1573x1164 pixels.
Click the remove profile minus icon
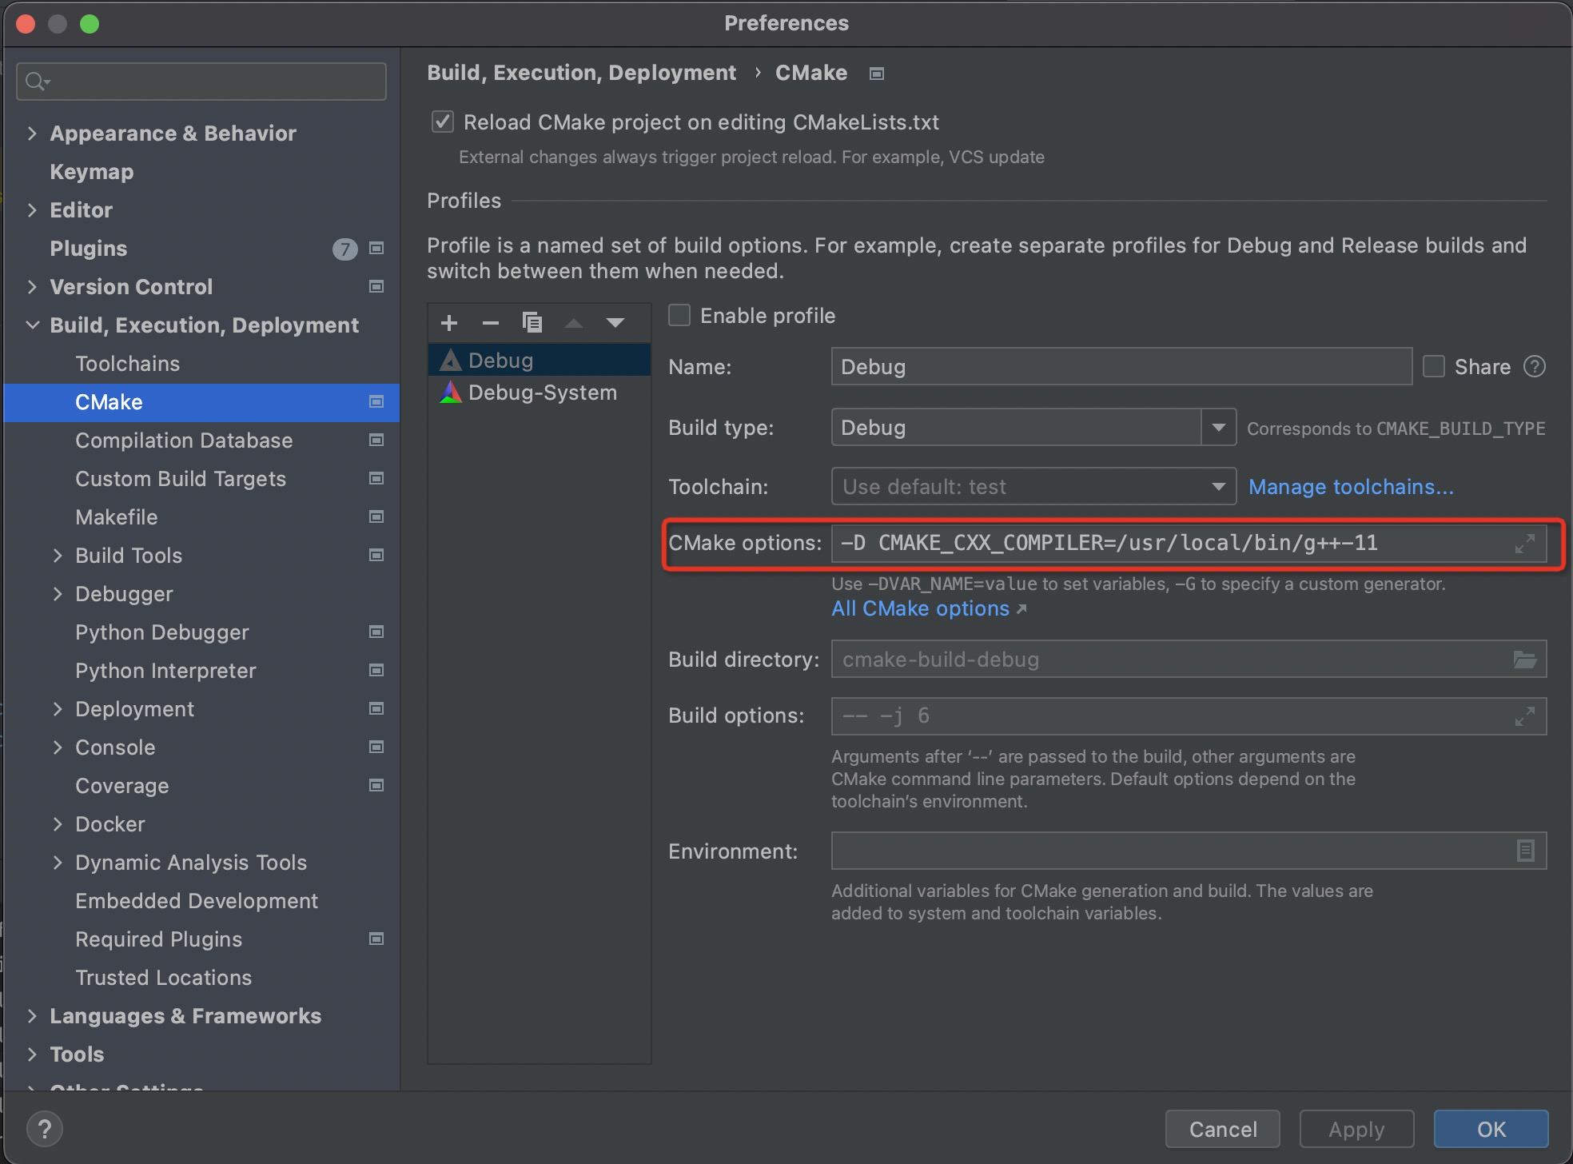coord(491,323)
